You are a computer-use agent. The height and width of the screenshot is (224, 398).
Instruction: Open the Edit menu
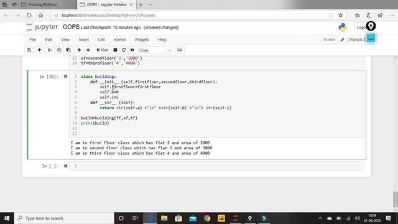click(49, 40)
